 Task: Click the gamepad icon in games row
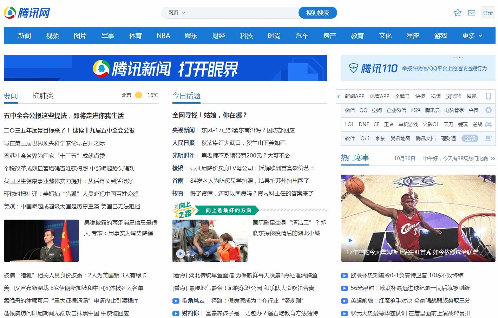(488, 124)
